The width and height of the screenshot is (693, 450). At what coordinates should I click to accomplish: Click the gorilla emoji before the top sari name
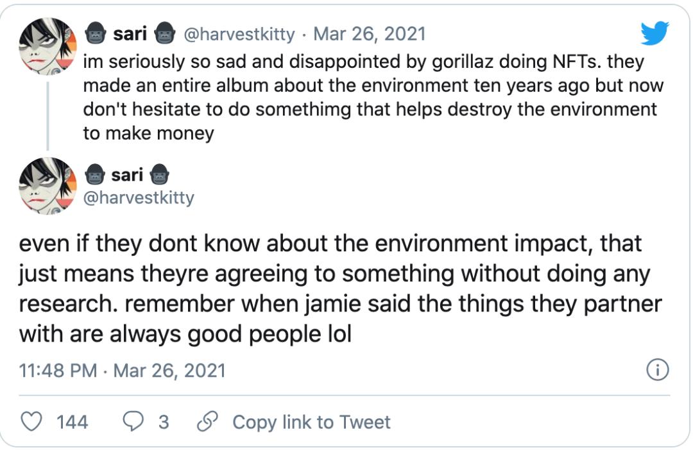pyautogui.click(x=94, y=33)
